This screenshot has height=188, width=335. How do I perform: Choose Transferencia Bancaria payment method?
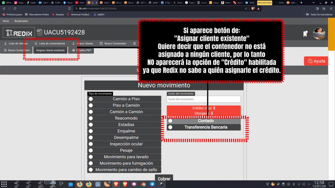tap(170, 127)
